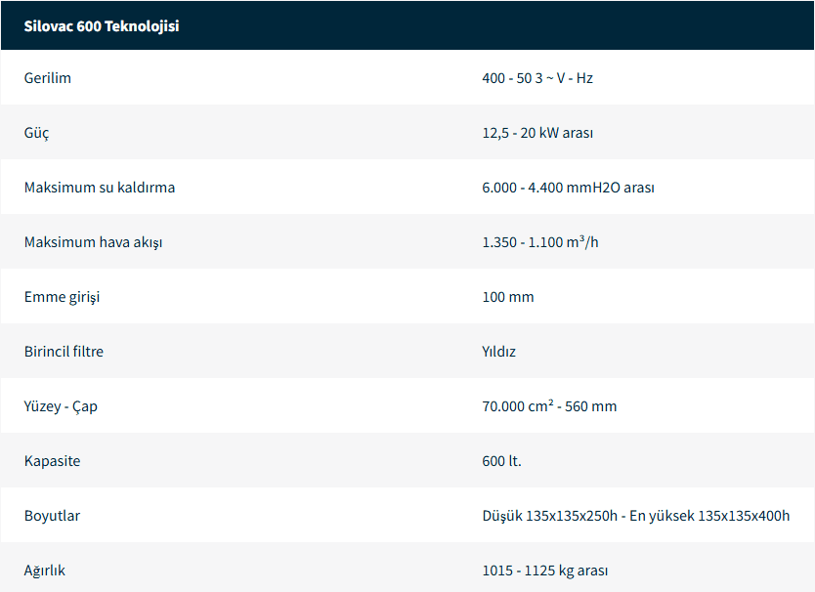Select the 'Birincil filtre' row label
This screenshot has height=592, width=815.
64,352
